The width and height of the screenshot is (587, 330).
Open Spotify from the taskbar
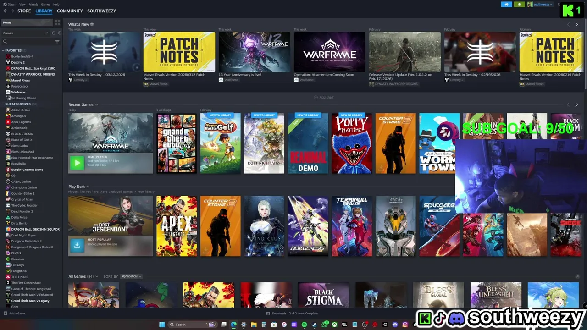304,324
